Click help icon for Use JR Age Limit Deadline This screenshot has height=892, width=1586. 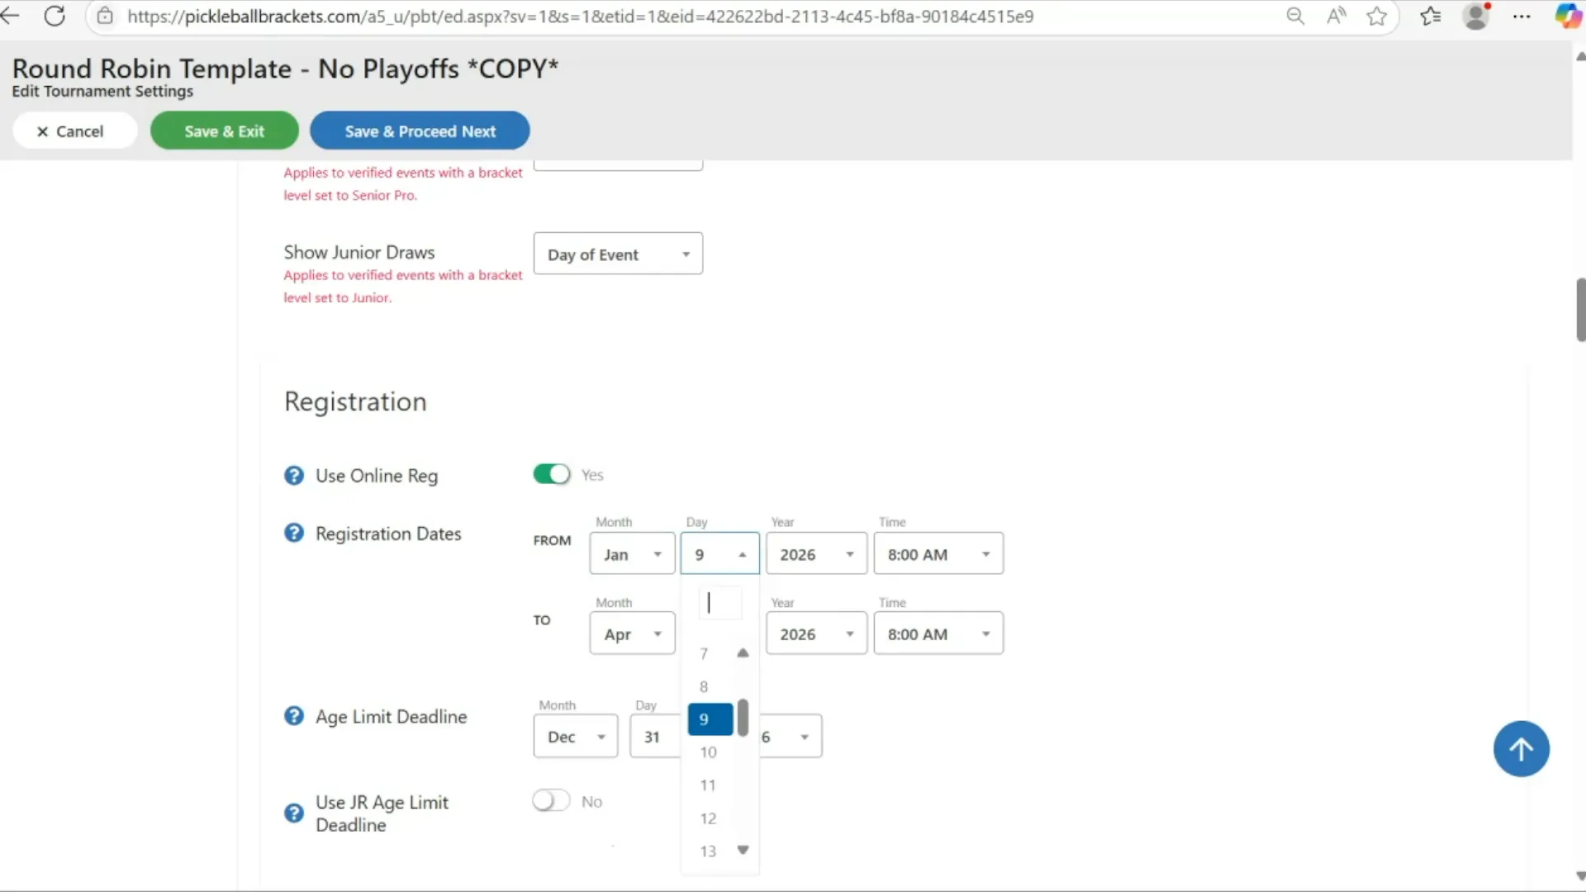[294, 814]
